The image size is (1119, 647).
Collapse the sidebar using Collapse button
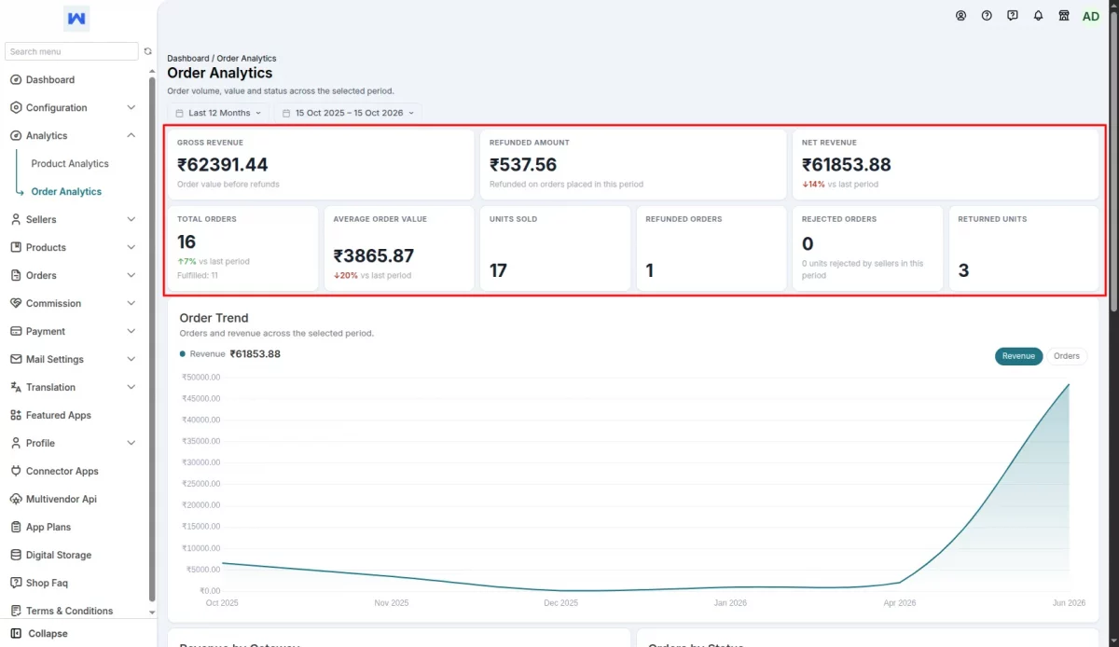coord(38,634)
